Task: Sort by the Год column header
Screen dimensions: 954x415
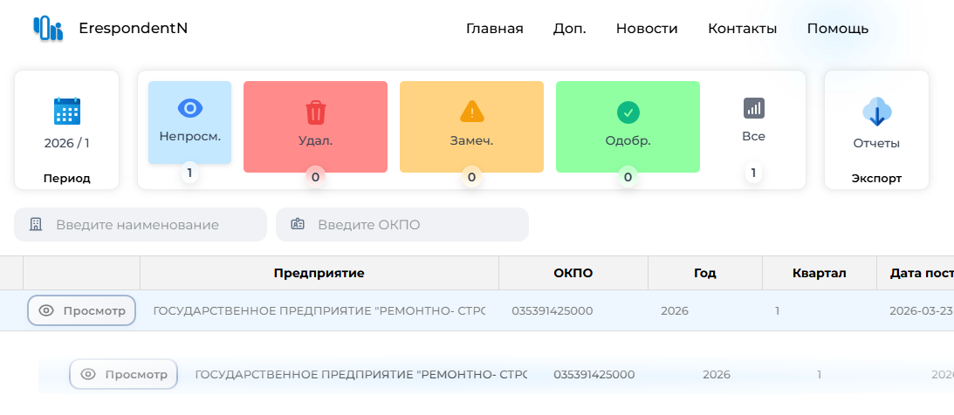Action: [705, 273]
